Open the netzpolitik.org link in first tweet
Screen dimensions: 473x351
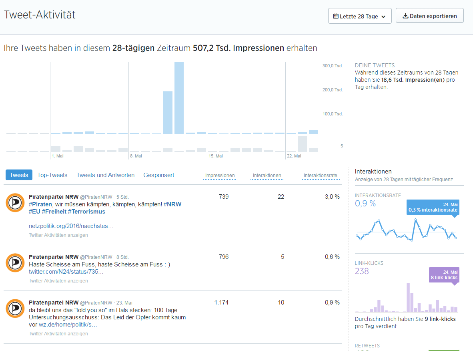[71, 226]
